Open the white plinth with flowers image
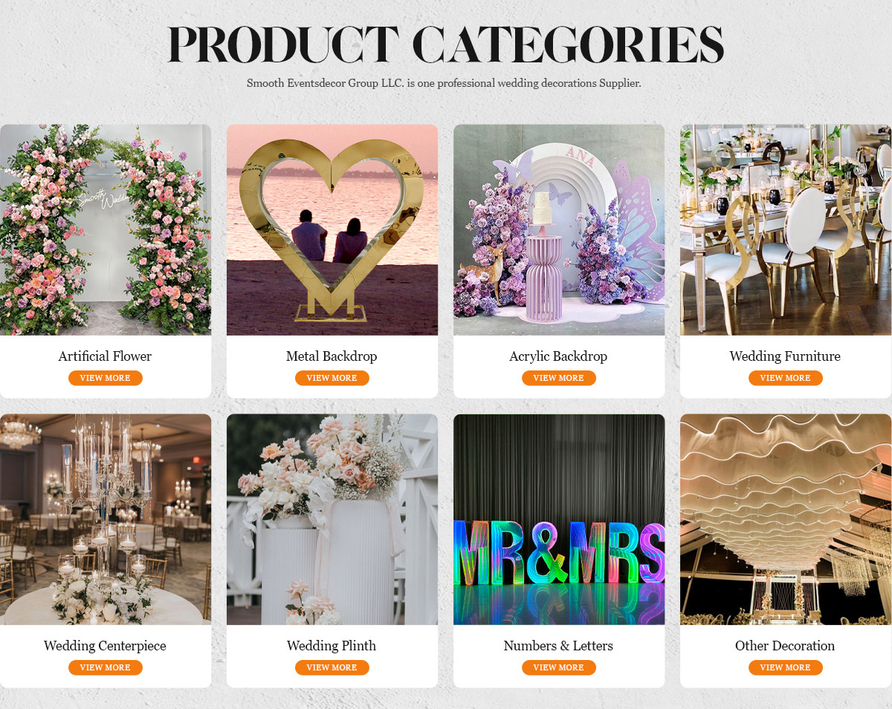The height and width of the screenshot is (709, 892). coord(332,519)
